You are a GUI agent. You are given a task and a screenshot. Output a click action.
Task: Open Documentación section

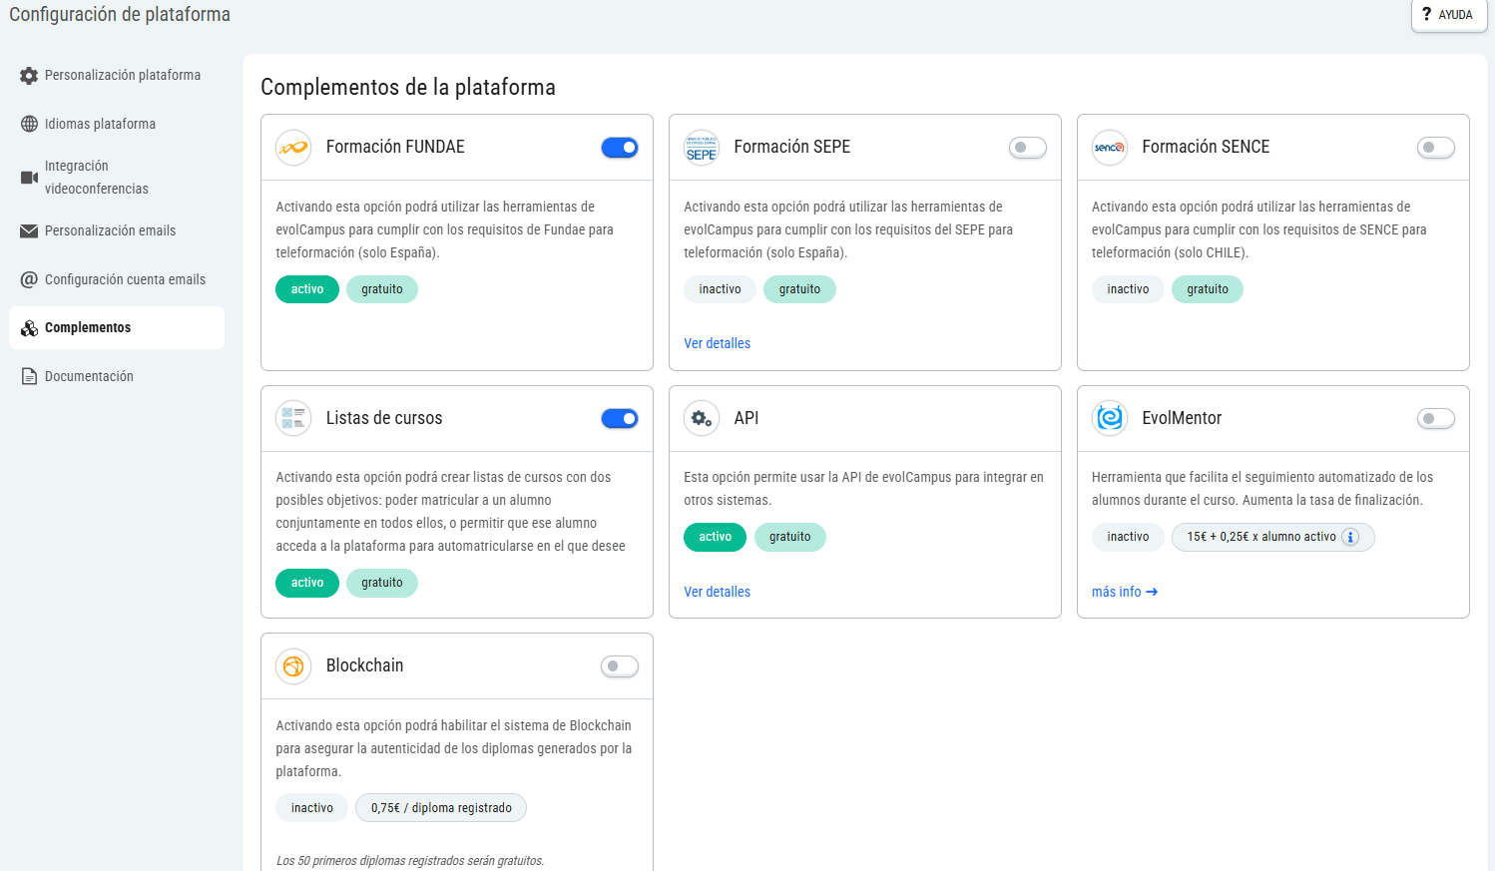tap(117, 376)
